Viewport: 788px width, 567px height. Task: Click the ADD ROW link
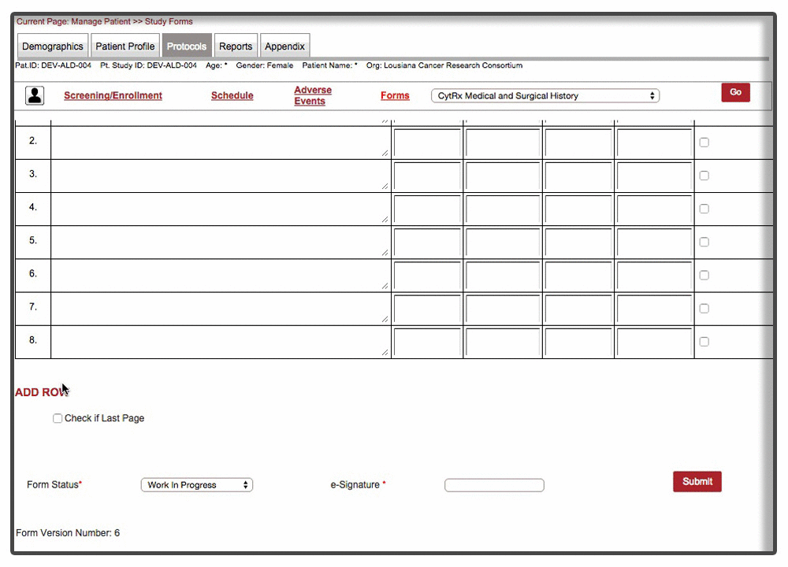(x=42, y=392)
